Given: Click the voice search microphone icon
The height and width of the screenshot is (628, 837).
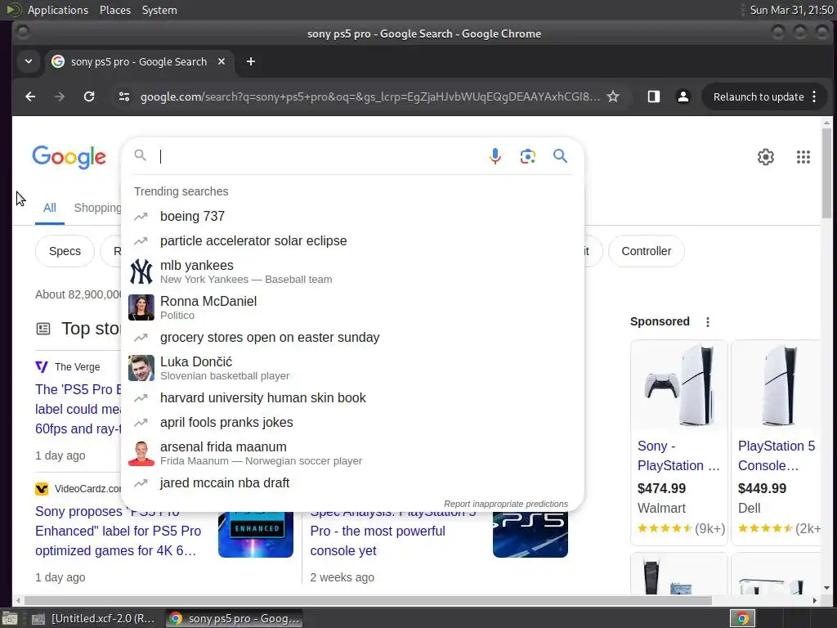Looking at the screenshot, I should (x=495, y=156).
